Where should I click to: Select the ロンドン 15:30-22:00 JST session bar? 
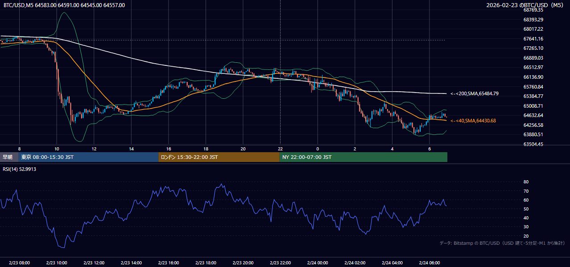tap(219, 157)
